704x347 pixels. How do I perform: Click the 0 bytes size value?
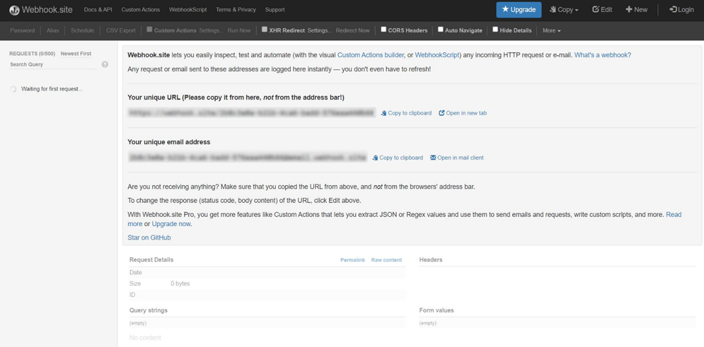[x=180, y=284]
